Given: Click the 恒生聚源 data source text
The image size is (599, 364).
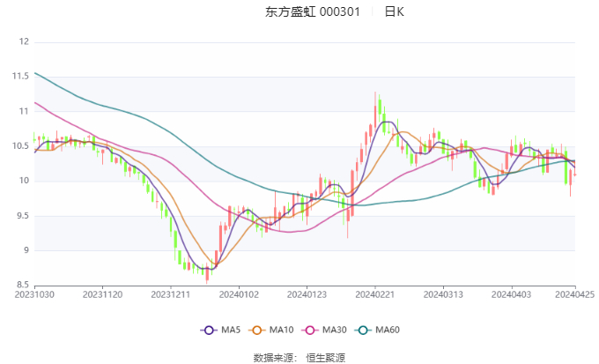Looking at the screenshot, I should [x=324, y=357].
